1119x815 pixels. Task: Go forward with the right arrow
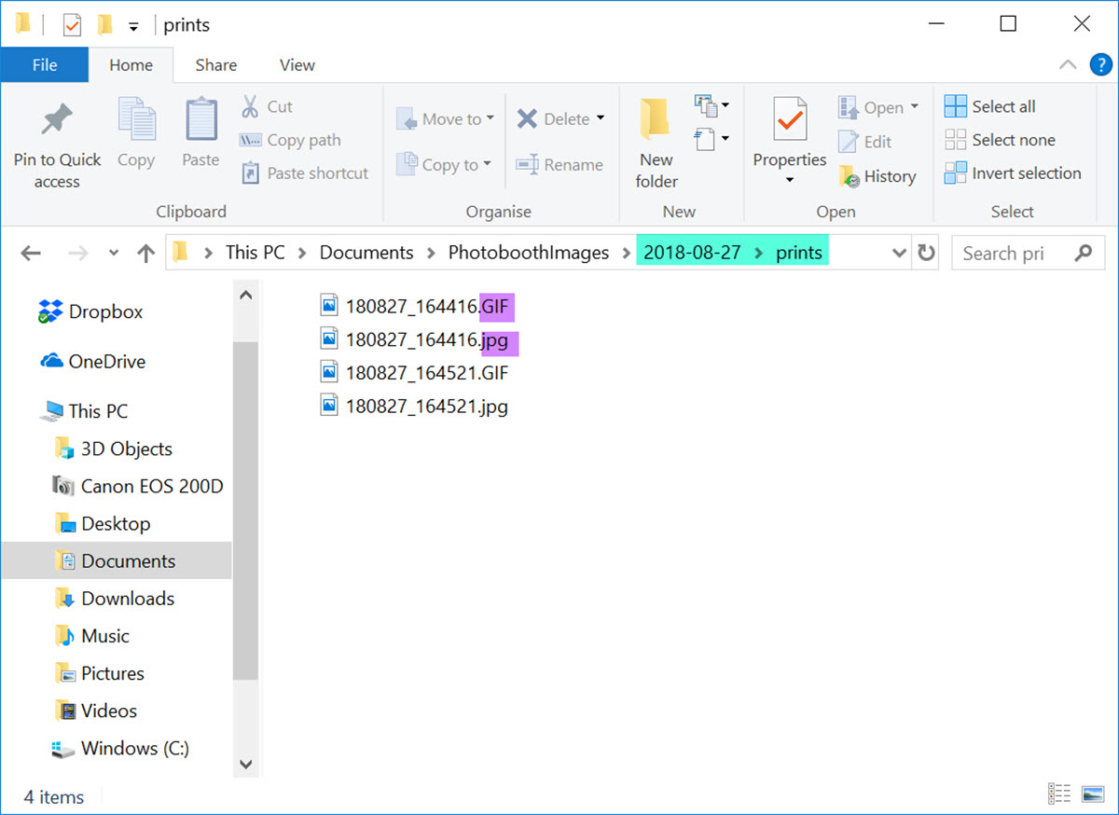[x=79, y=253]
